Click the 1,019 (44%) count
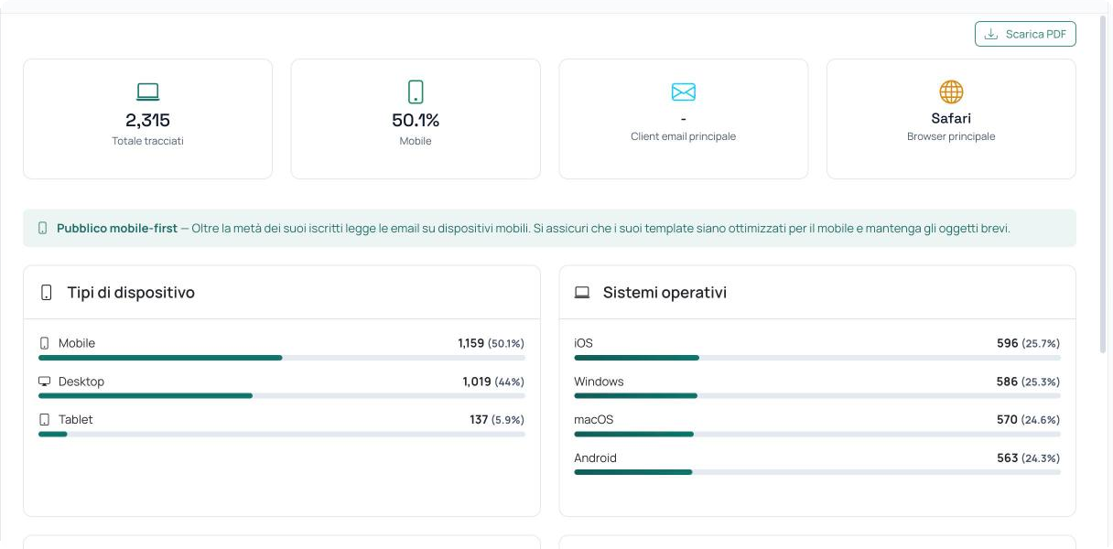This screenshot has width=1113, height=549. point(493,382)
